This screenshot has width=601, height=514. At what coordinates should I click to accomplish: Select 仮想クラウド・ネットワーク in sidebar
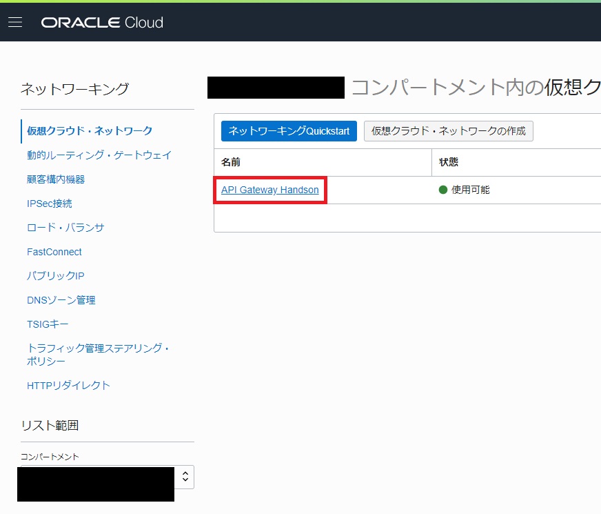(90, 130)
